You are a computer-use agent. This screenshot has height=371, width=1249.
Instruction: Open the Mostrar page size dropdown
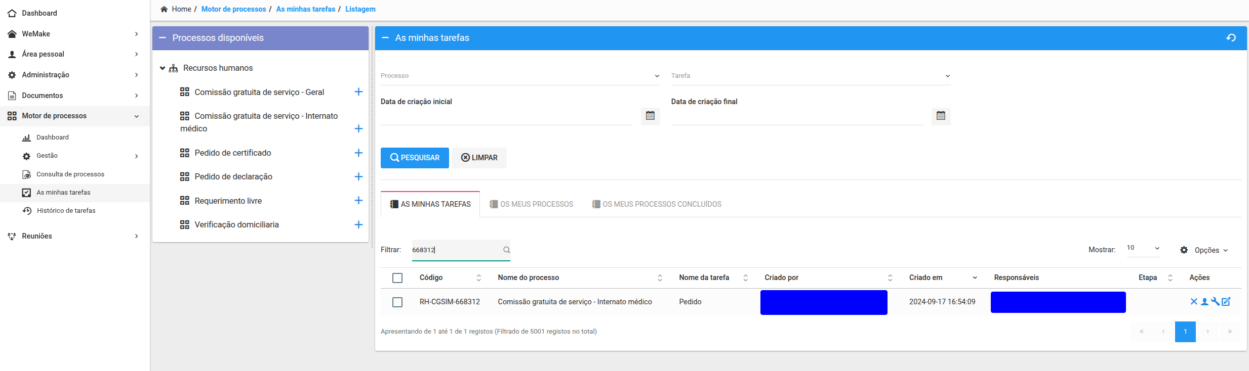1143,248
